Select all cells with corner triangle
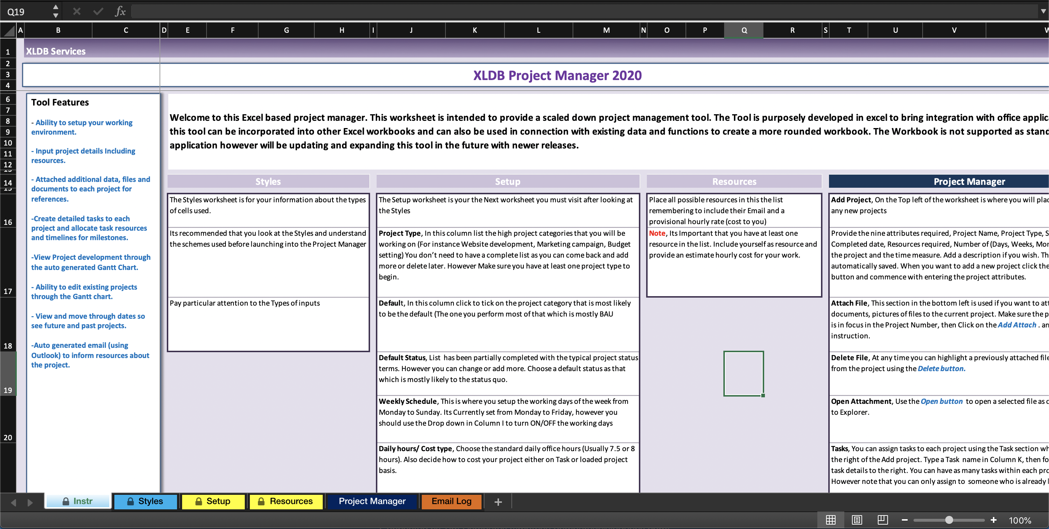 8,30
